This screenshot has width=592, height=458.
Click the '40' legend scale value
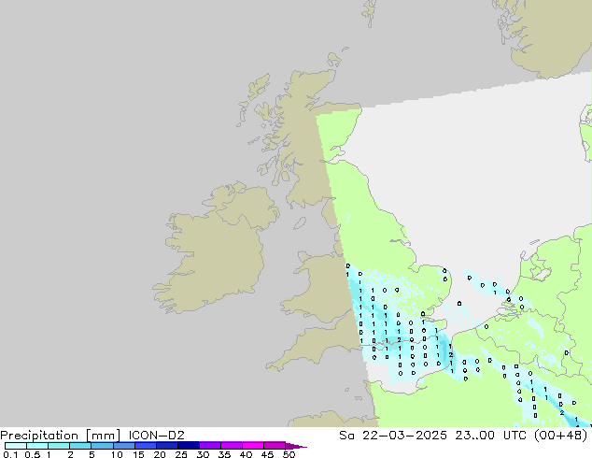(x=246, y=454)
